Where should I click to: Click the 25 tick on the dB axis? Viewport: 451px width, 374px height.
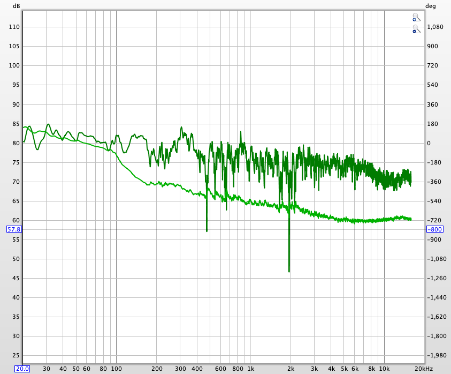click(x=16, y=356)
